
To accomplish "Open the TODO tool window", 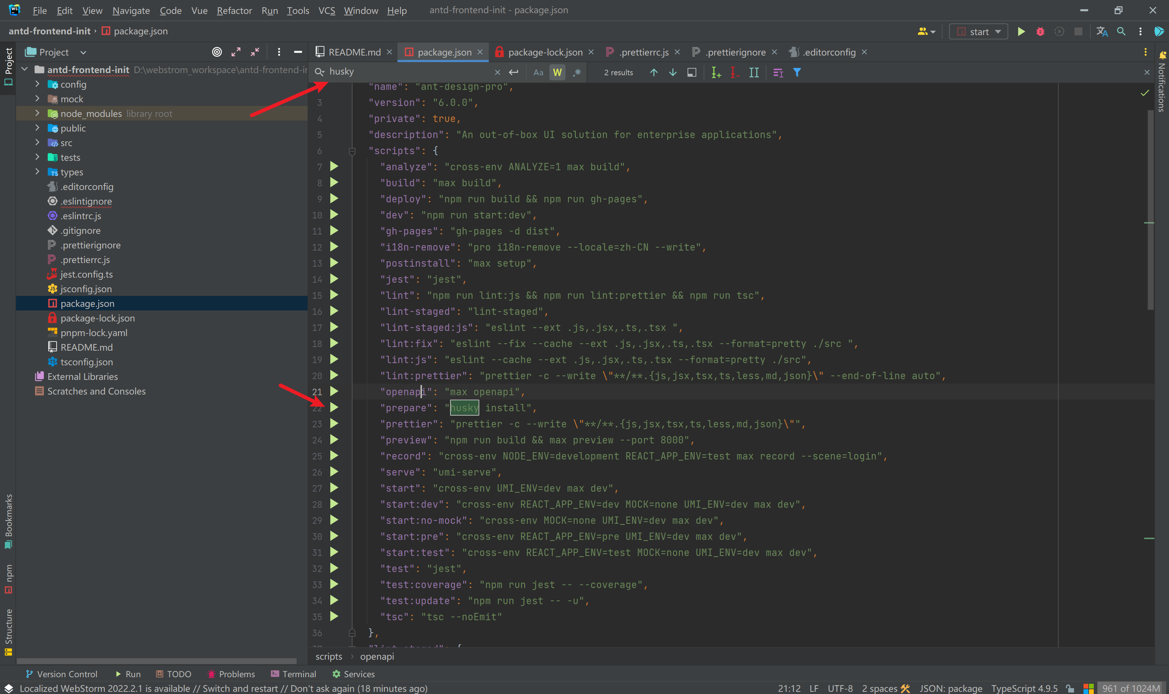I will click(x=174, y=674).
